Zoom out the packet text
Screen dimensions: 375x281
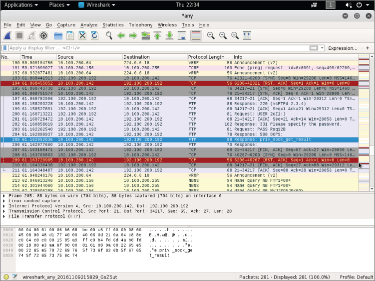[x=223, y=36]
